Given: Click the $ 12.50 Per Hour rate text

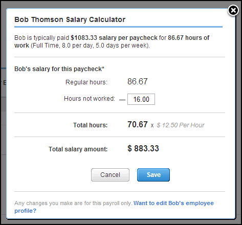Looking at the screenshot, I should [x=181, y=125].
